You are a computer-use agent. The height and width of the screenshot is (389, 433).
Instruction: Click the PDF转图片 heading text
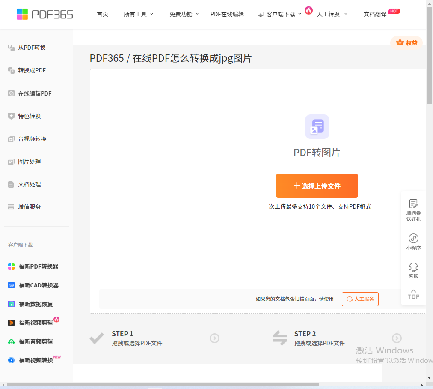click(x=317, y=153)
